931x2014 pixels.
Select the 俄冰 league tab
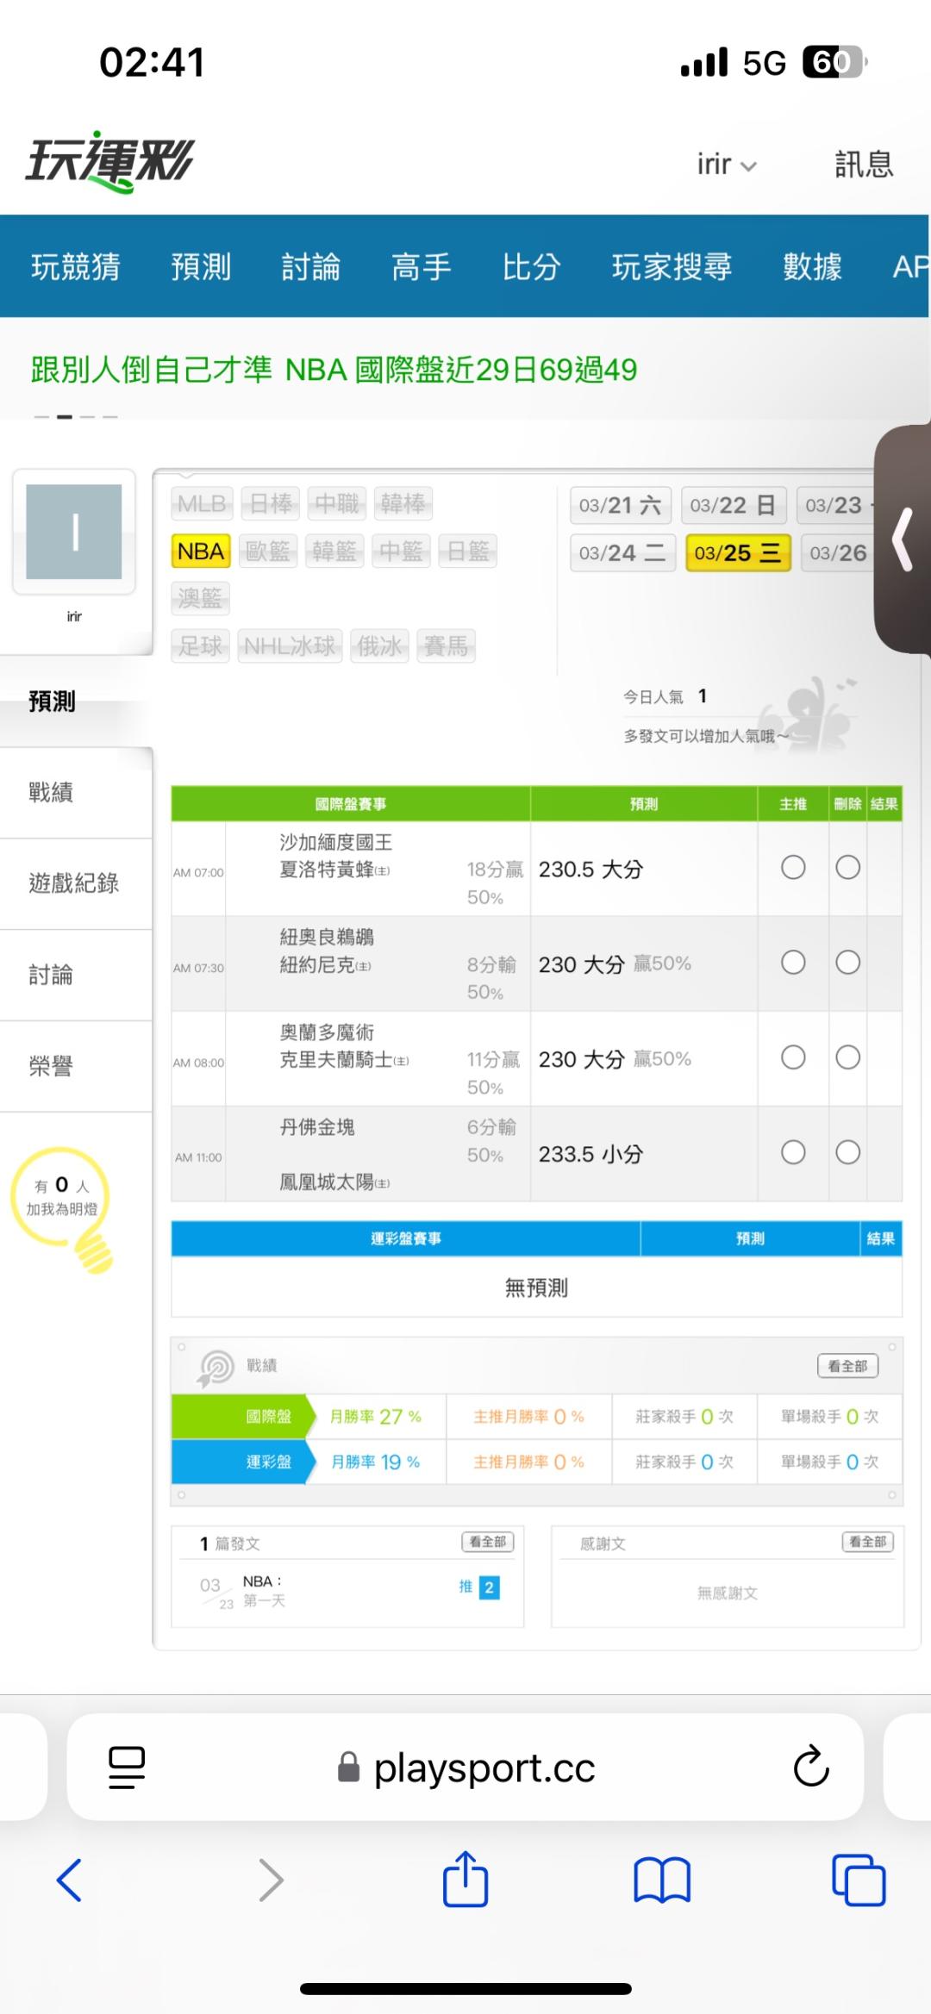point(379,645)
